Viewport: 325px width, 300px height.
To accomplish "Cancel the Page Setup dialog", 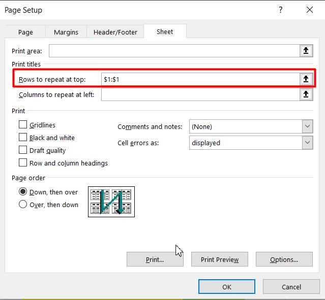I will pyautogui.click(x=291, y=287).
